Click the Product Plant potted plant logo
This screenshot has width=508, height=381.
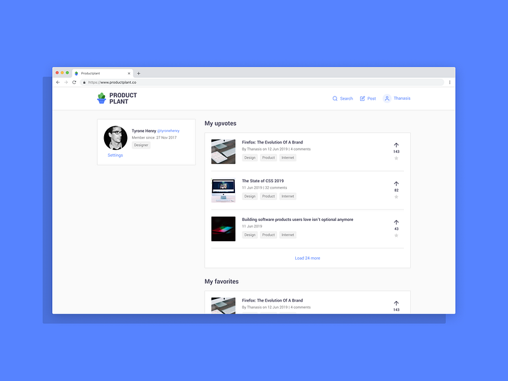pos(102,98)
